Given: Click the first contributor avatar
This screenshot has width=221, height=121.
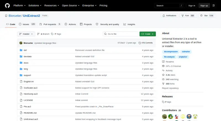Looking at the screenshot, I should [164, 117].
